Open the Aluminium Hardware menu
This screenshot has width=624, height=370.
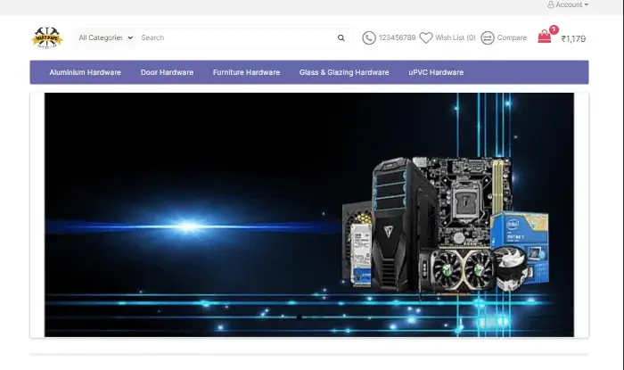click(85, 72)
